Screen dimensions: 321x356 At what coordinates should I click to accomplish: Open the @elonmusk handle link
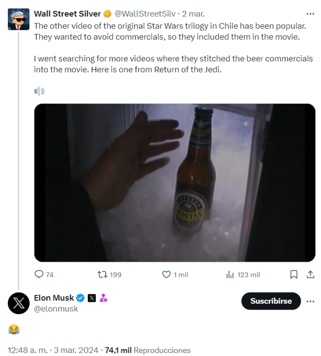(56, 309)
